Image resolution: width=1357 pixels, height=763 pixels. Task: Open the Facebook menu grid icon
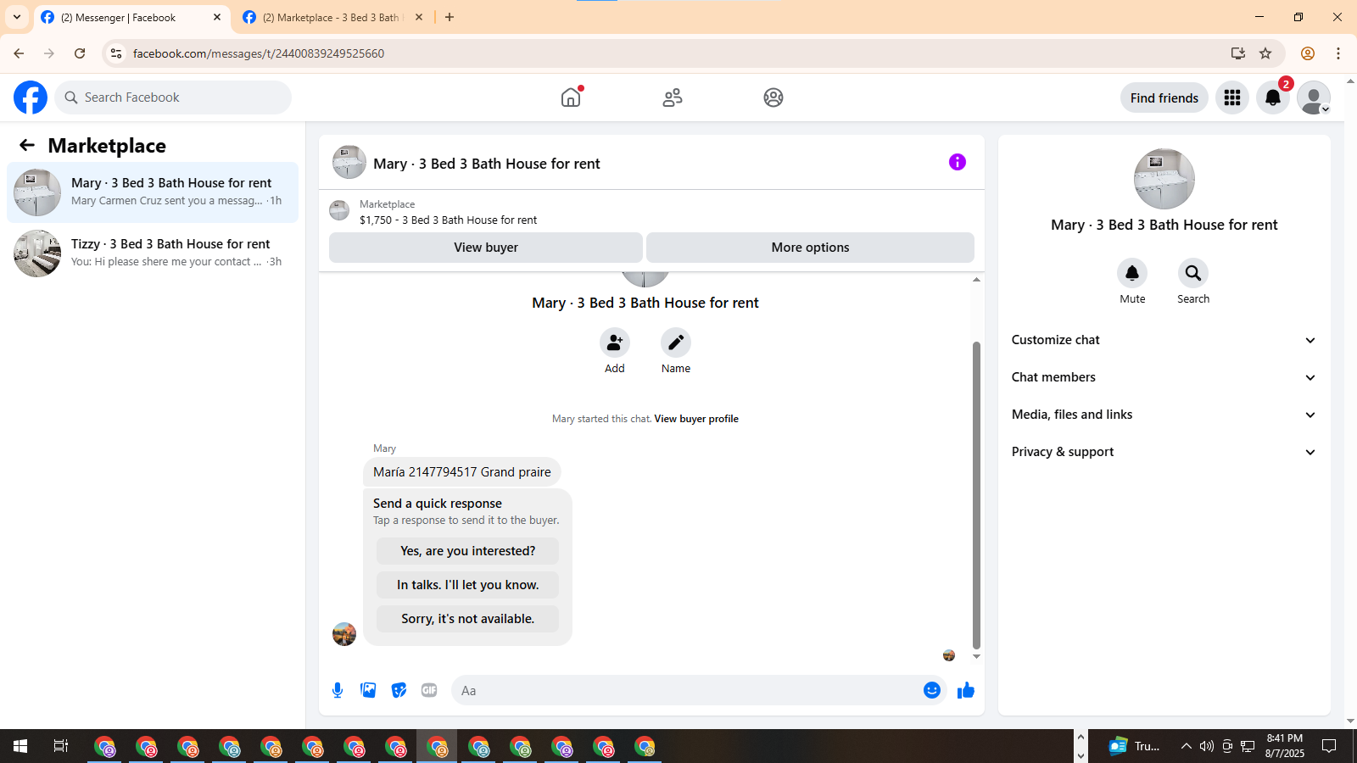(1232, 97)
